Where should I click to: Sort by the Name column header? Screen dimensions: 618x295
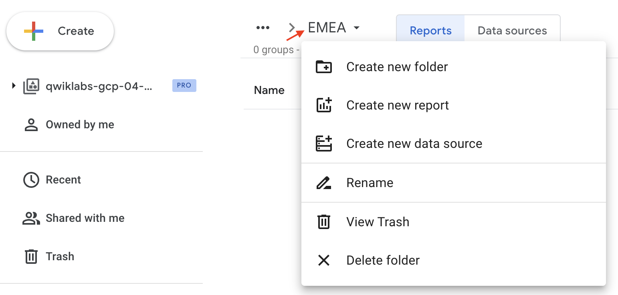(x=269, y=90)
